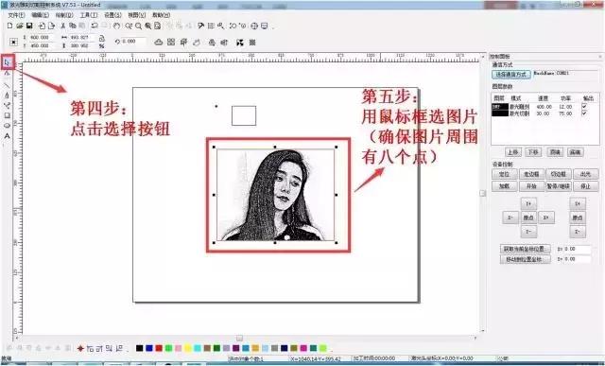The image size is (605, 366).
Task: Click the 获取当前坐标位置 button
Action: (525, 249)
